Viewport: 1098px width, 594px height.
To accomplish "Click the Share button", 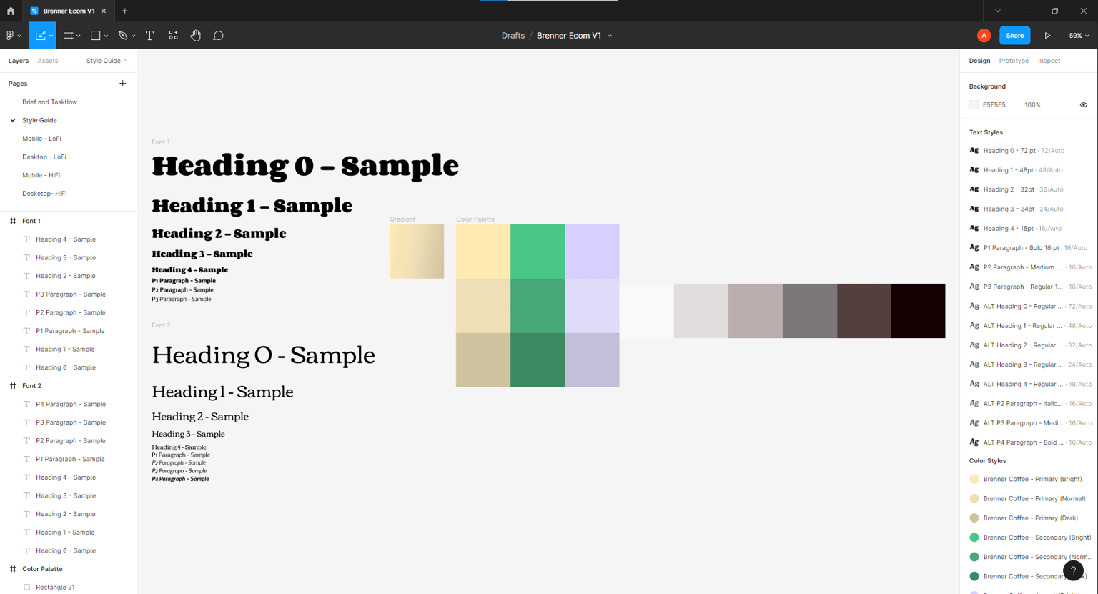I will click(1014, 36).
